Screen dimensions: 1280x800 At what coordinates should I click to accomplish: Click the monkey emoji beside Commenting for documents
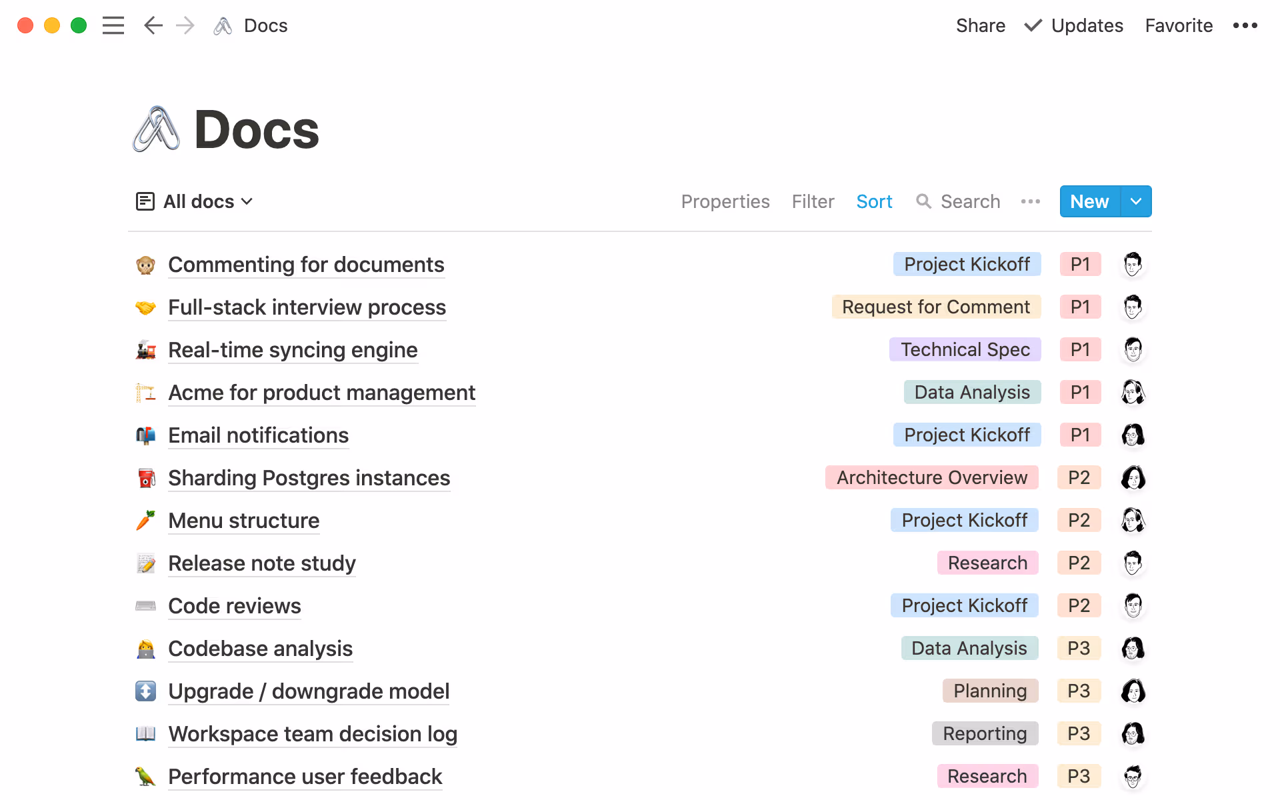pos(145,264)
